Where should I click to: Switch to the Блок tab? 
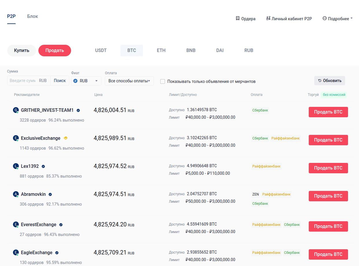click(x=33, y=16)
